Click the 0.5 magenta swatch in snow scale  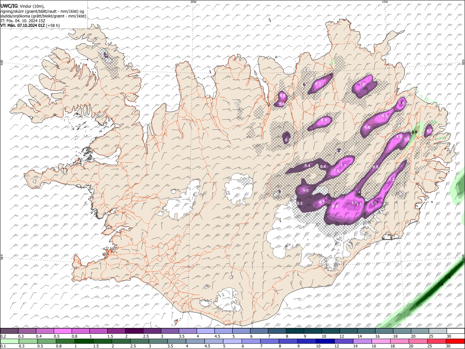pos(63,331)
